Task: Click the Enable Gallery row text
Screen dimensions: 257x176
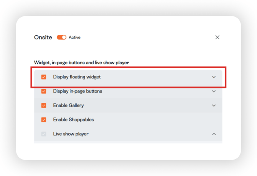Action: click(68, 105)
